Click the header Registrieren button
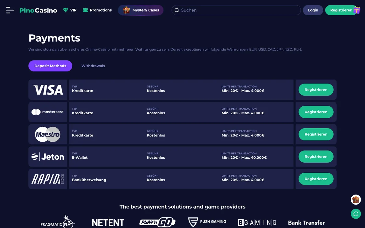Screen dimensions: 365x228 point(341,10)
